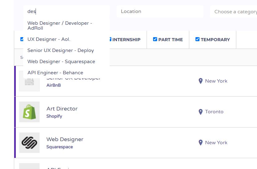257x169 pixels.
Task: Open the Web Designer job listing title
Action: (x=65, y=139)
